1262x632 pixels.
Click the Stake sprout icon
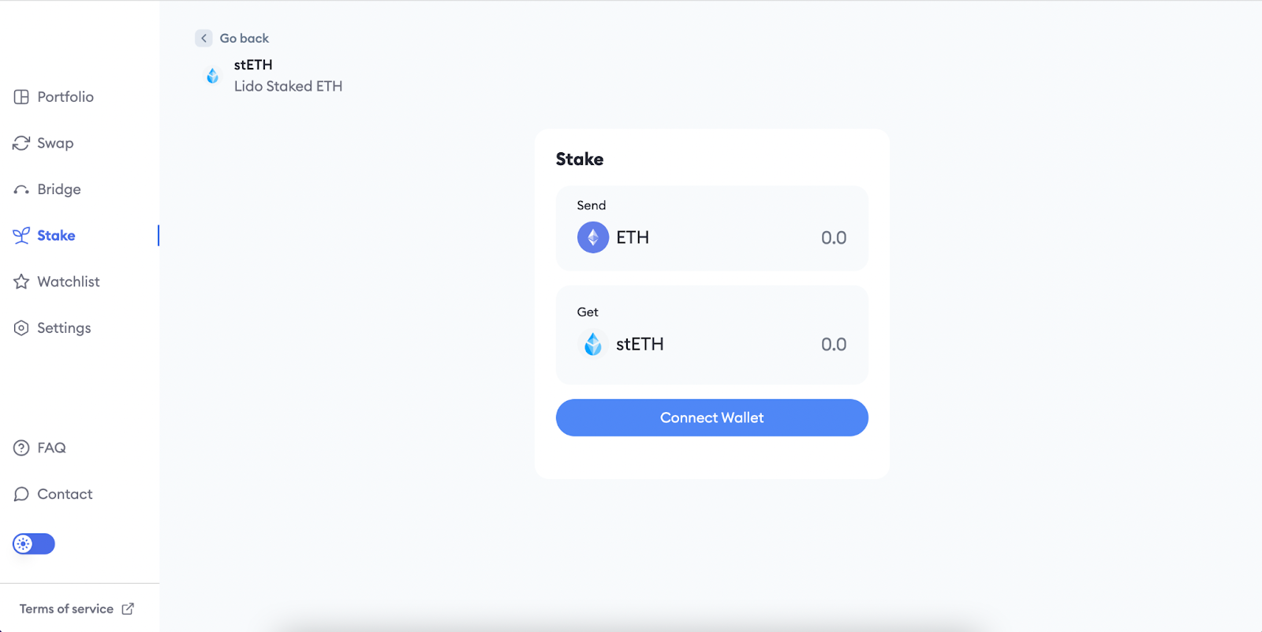click(21, 235)
